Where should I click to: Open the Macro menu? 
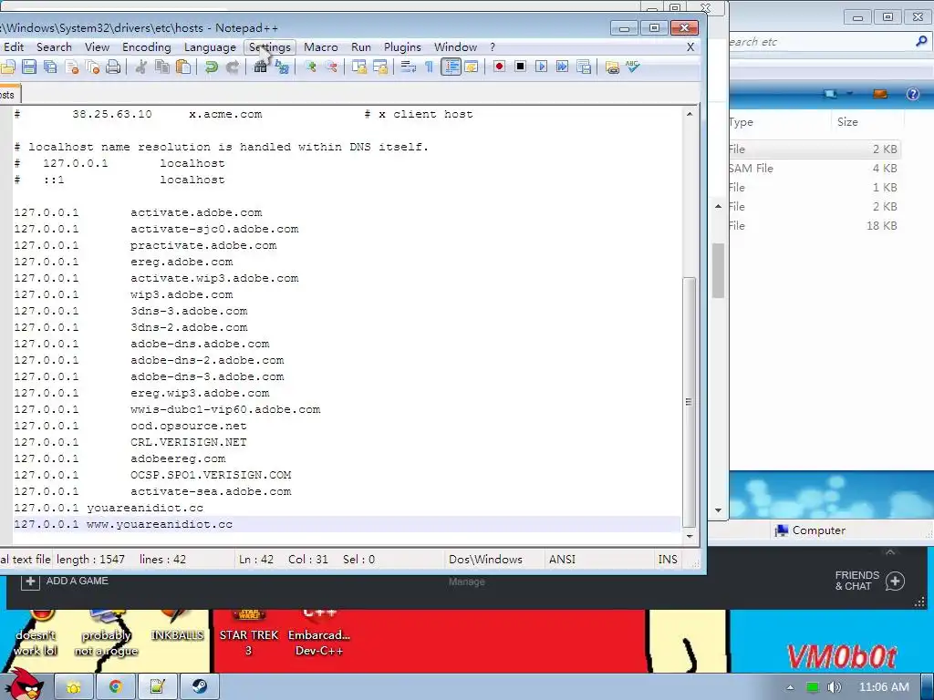click(320, 47)
